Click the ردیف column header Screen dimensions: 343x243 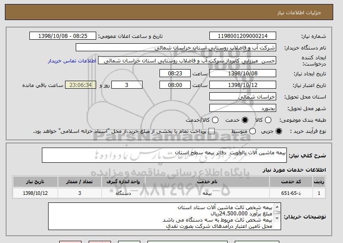click(319, 182)
